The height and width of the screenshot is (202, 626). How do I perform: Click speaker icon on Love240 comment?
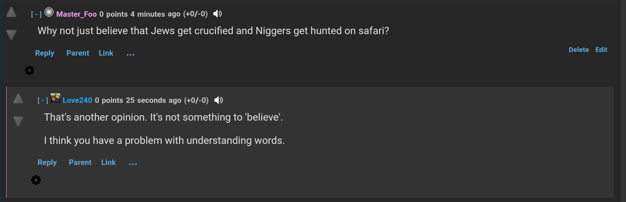tap(219, 100)
